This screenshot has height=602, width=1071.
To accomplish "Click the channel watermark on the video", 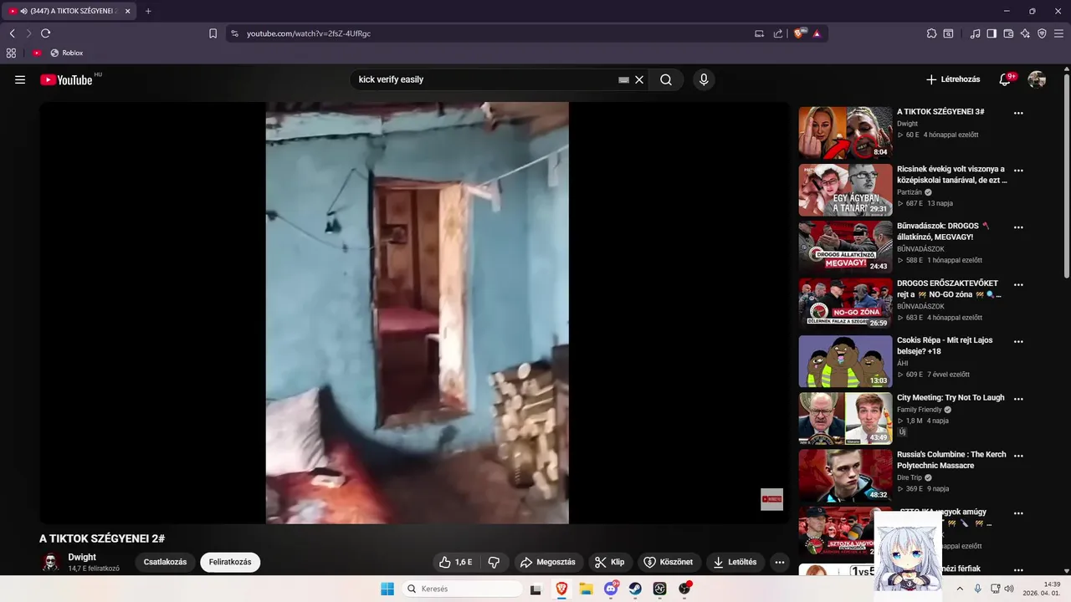I will point(771,499).
